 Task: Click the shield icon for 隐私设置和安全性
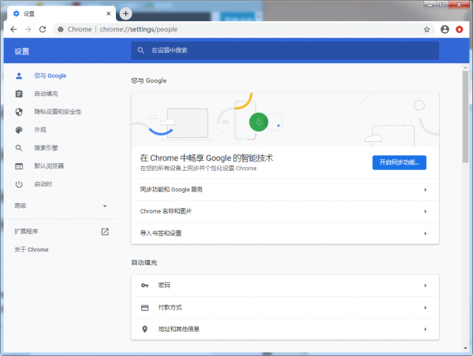coord(19,112)
